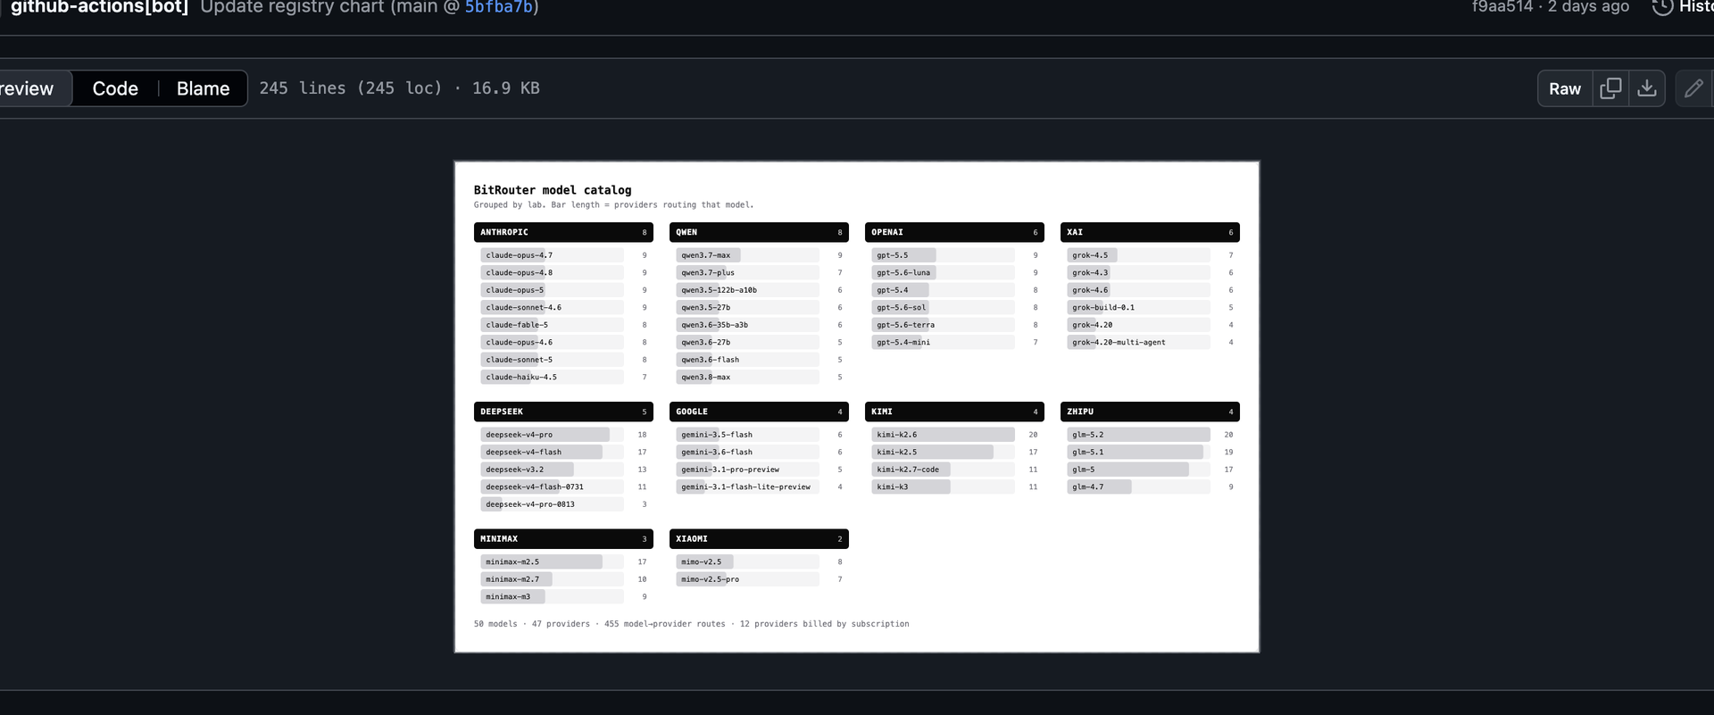Click the ZHIPU group header
1714x715 pixels.
1150,412
